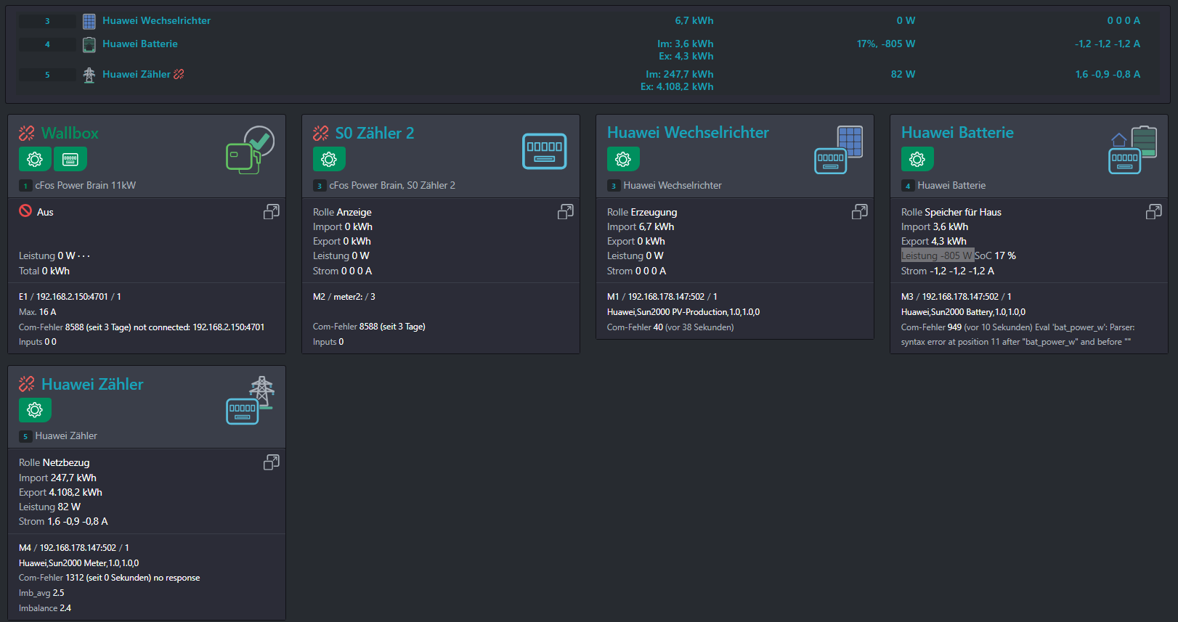Image resolution: width=1178 pixels, height=622 pixels.
Task: Open Huawei Batterie settings gear
Action: [x=917, y=159]
